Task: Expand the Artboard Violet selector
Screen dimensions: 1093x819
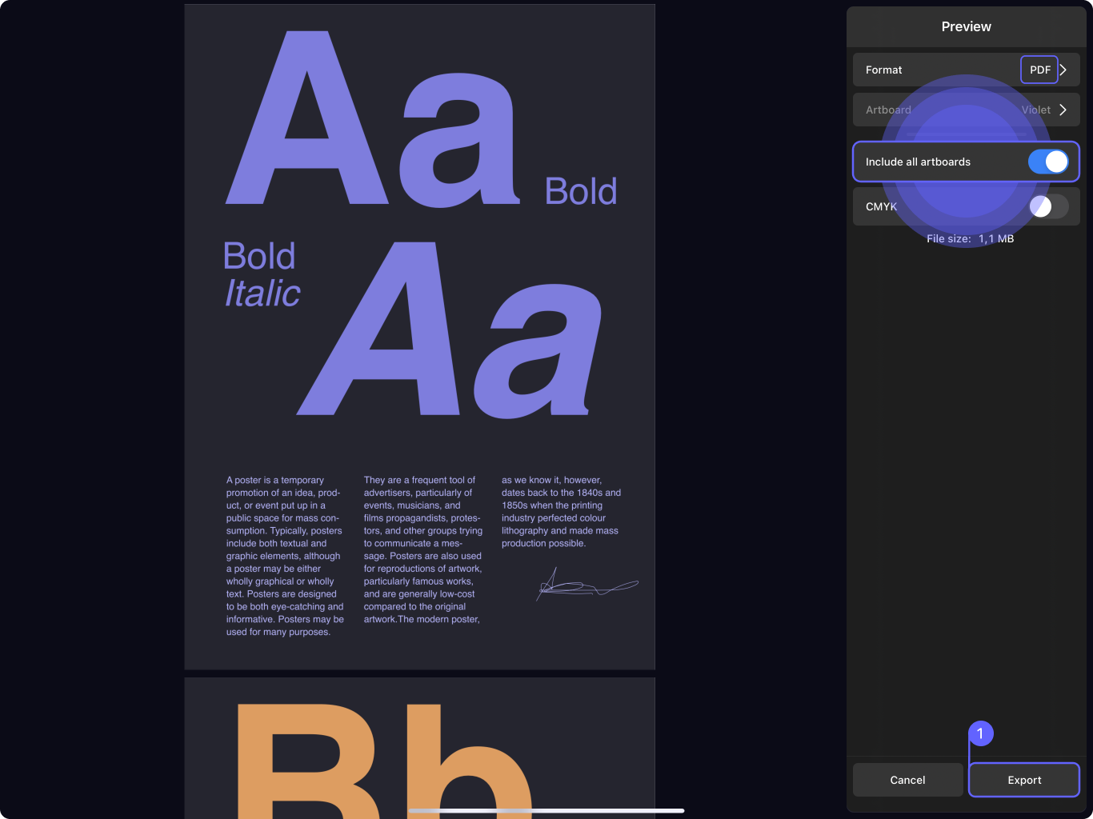Action: [1035, 110]
